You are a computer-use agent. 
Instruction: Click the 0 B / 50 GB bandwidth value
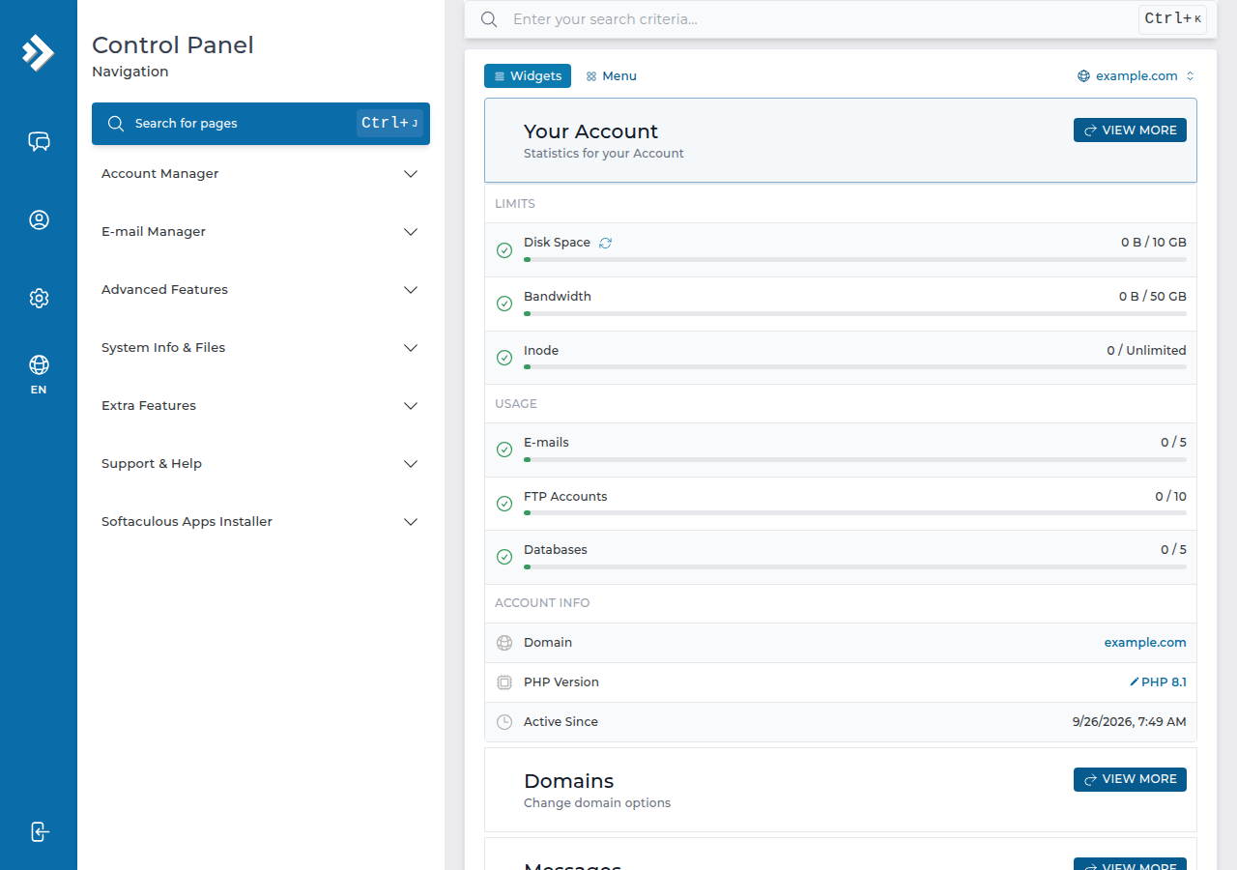point(1153,297)
